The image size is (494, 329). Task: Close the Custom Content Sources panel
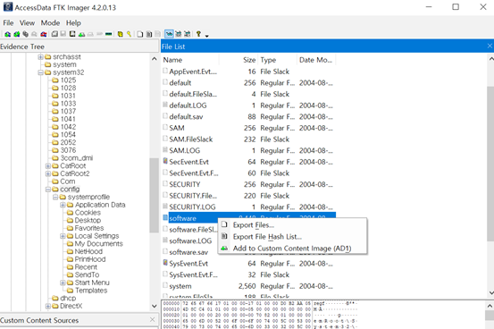click(x=153, y=319)
